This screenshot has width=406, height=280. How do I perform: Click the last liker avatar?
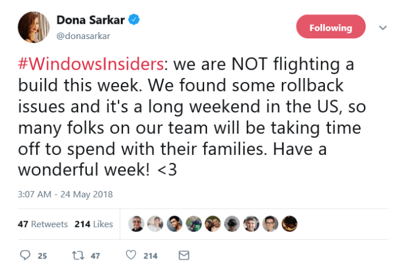pos(289,224)
